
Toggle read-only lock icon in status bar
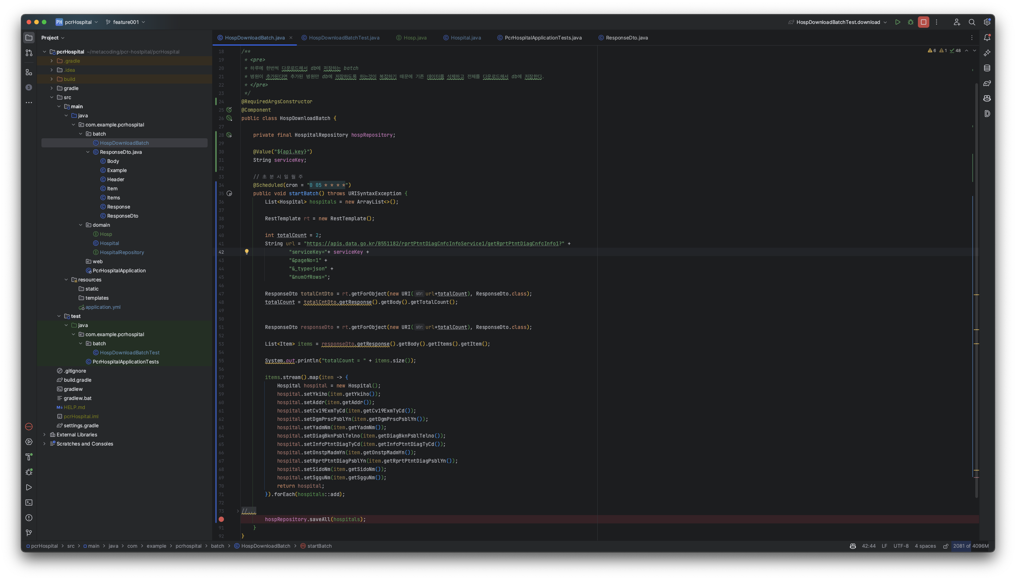point(945,546)
